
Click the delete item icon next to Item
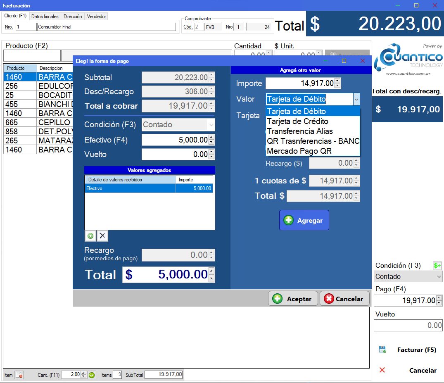(x=19, y=375)
